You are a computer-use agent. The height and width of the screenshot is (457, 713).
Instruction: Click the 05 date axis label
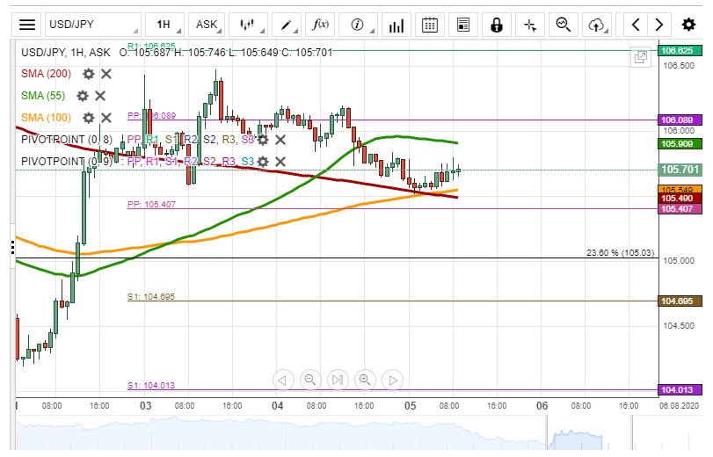click(411, 406)
